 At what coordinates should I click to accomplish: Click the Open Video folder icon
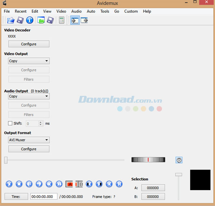coord(11,20)
